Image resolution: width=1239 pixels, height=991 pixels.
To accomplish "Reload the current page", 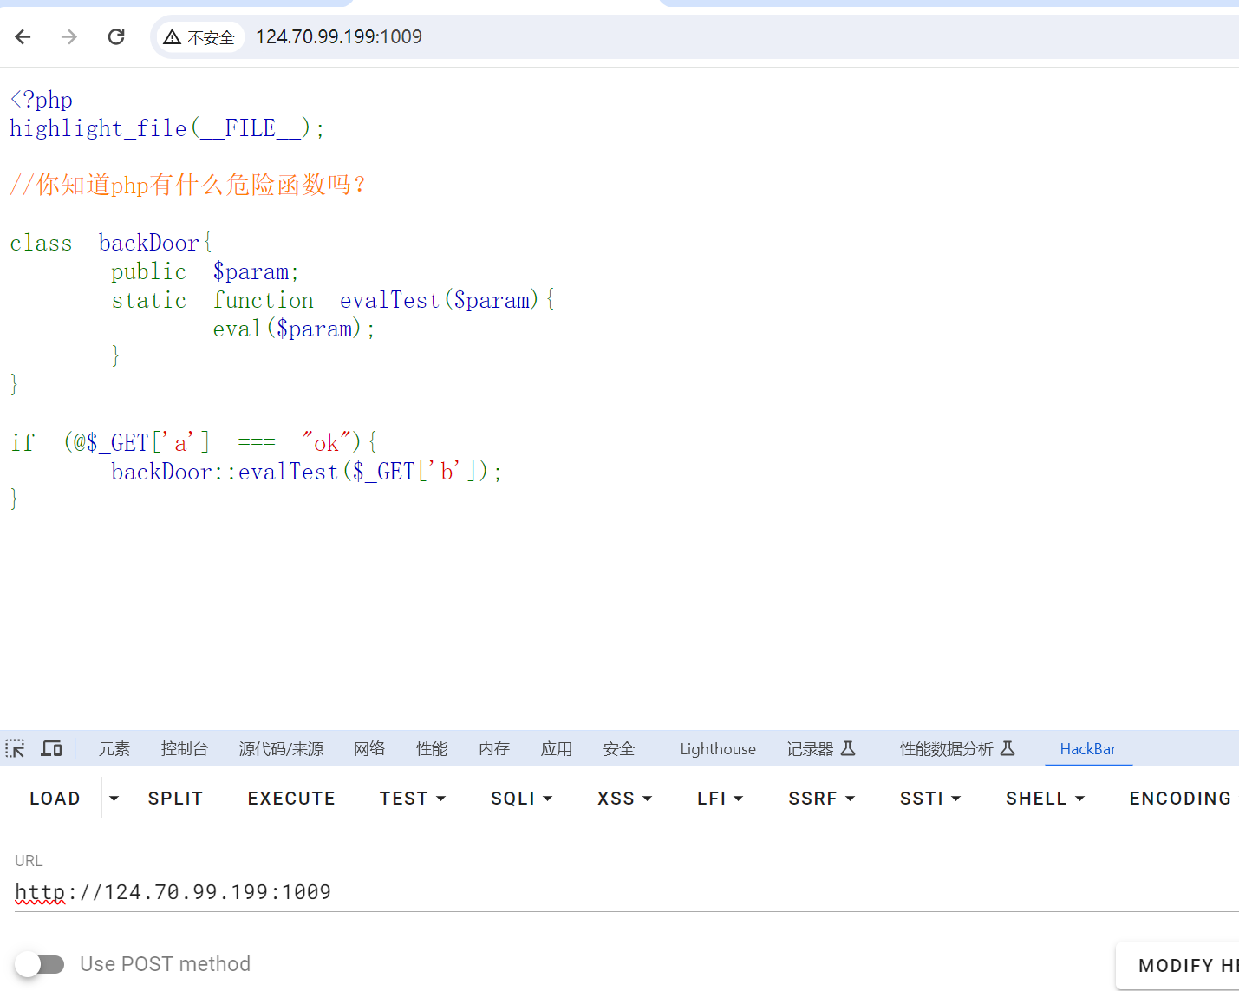I will pos(115,36).
